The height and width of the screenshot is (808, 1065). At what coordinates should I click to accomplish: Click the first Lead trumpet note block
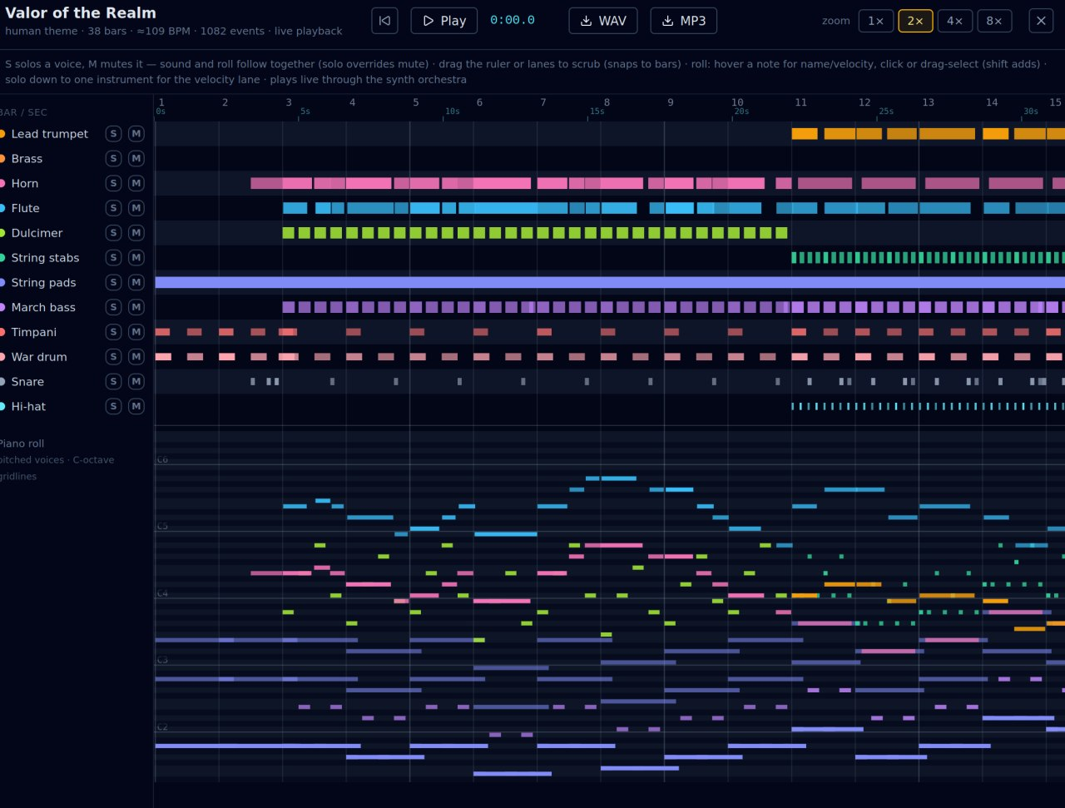[805, 134]
